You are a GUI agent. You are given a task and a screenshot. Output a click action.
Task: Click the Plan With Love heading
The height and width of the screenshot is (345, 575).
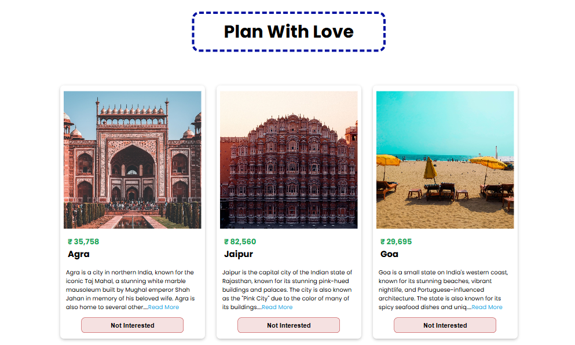tap(288, 31)
